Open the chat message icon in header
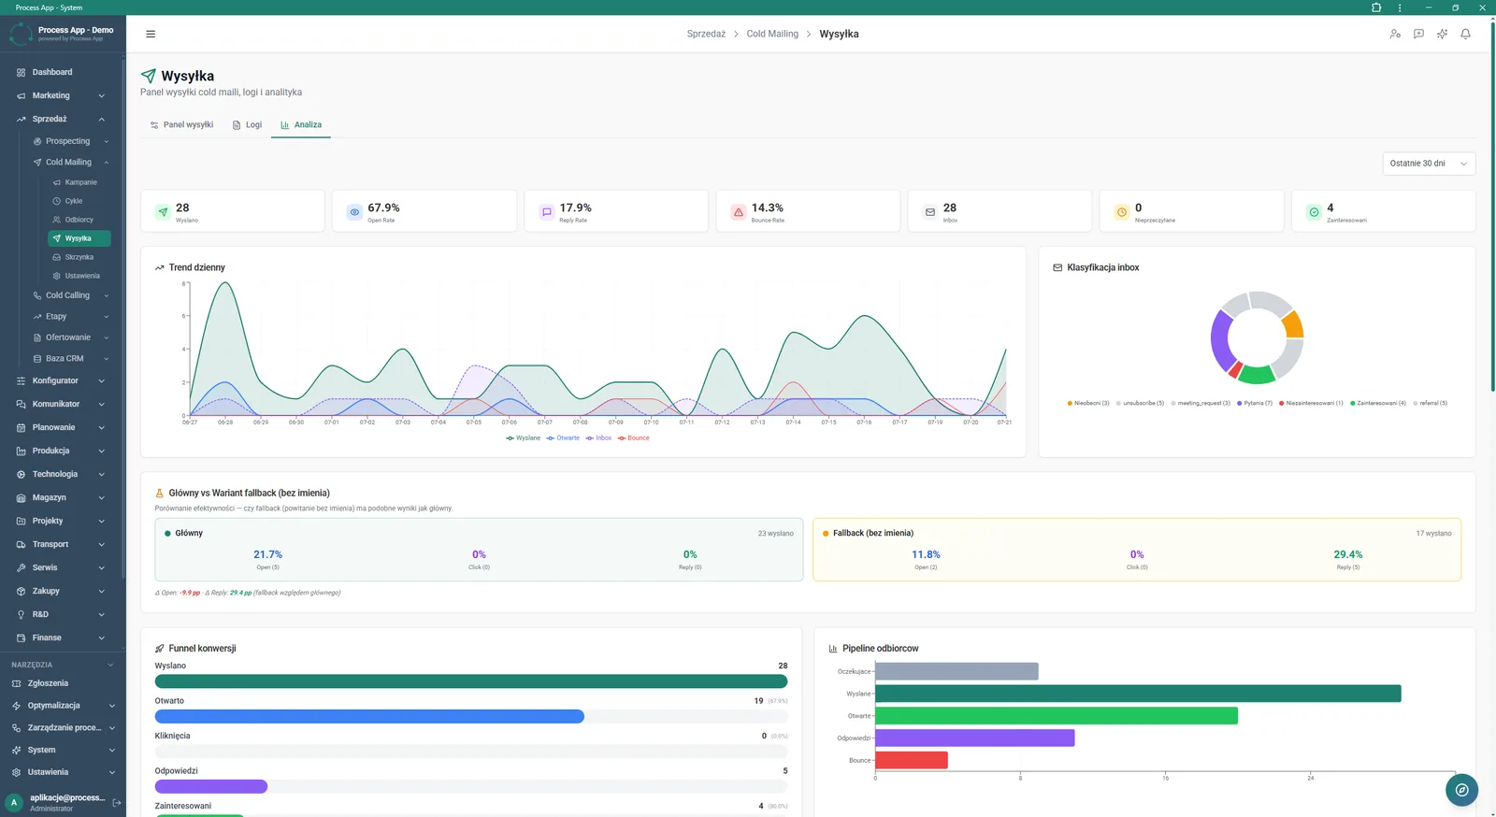 (1418, 34)
